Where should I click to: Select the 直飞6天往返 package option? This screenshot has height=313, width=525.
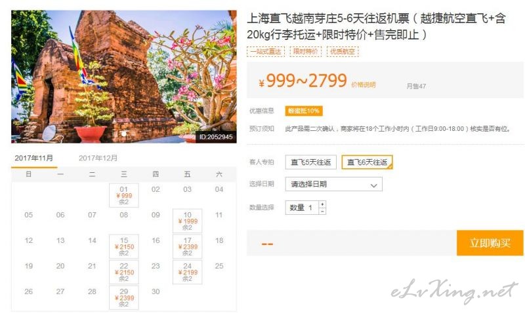(367, 162)
